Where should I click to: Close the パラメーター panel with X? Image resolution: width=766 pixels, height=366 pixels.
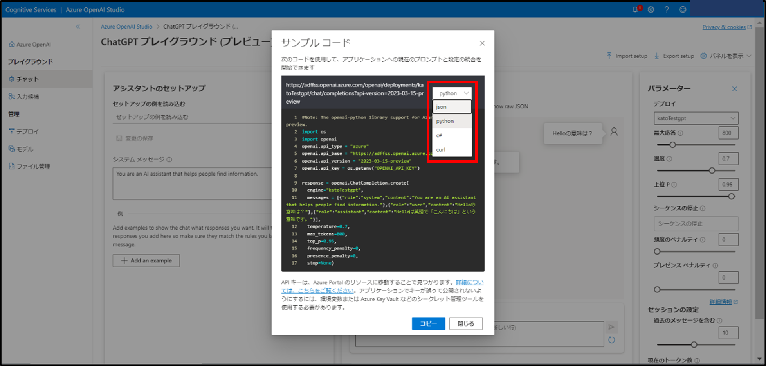[734, 89]
